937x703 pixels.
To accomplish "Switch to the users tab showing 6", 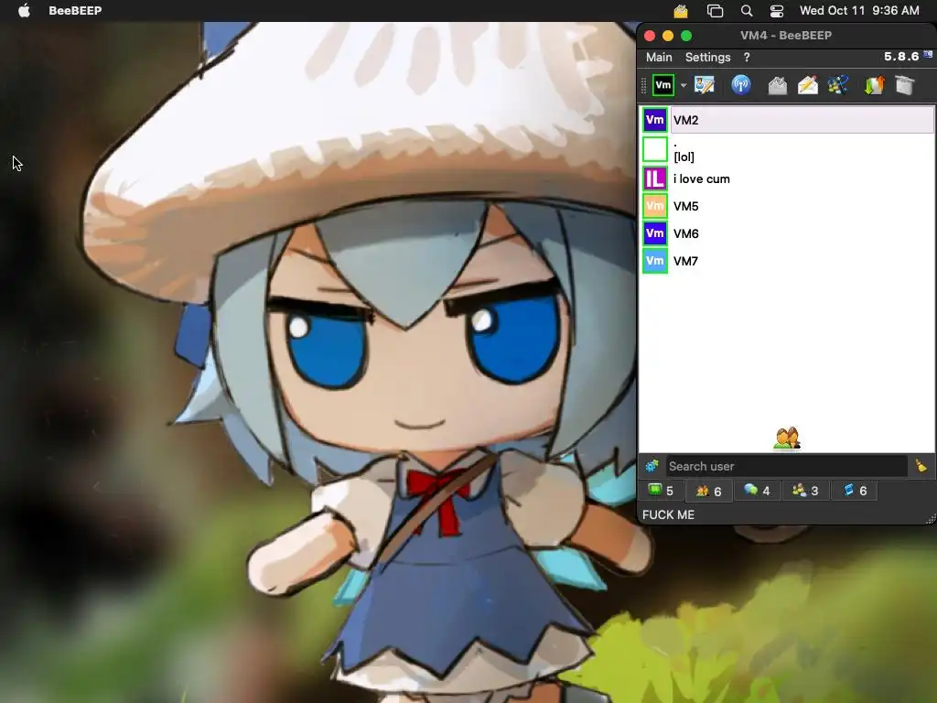I will (709, 491).
